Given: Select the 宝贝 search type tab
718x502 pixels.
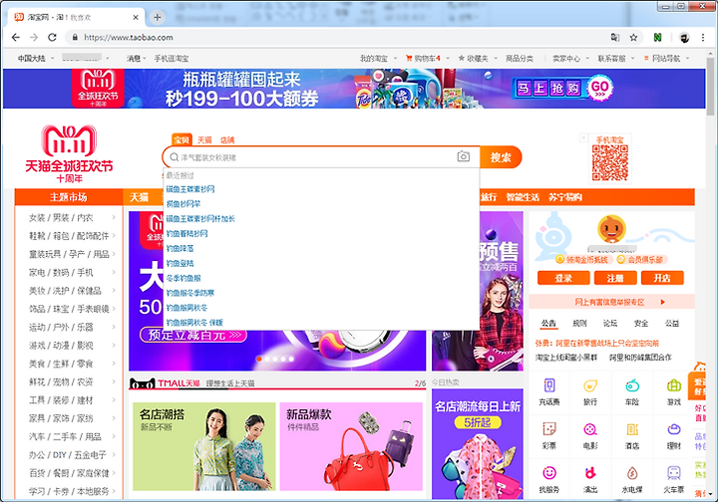Looking at the screenshot, I should 181,139.
